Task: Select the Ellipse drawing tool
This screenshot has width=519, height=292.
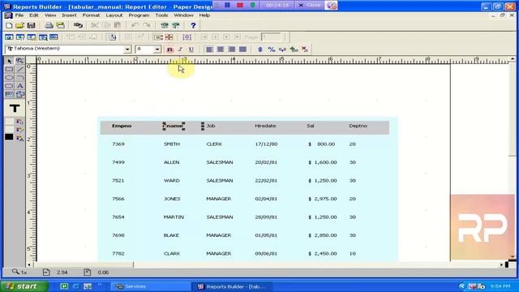Action: 9,78
